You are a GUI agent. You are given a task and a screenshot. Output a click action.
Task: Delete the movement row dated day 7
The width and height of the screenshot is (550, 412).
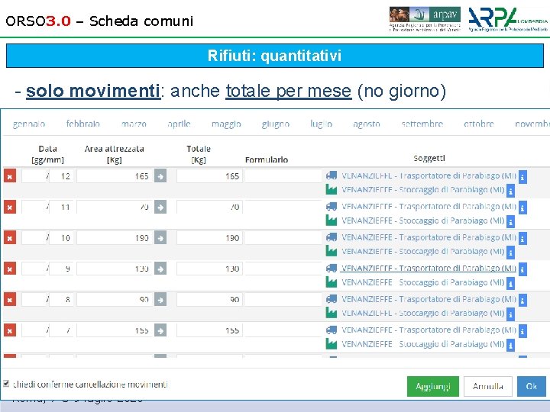10,330
